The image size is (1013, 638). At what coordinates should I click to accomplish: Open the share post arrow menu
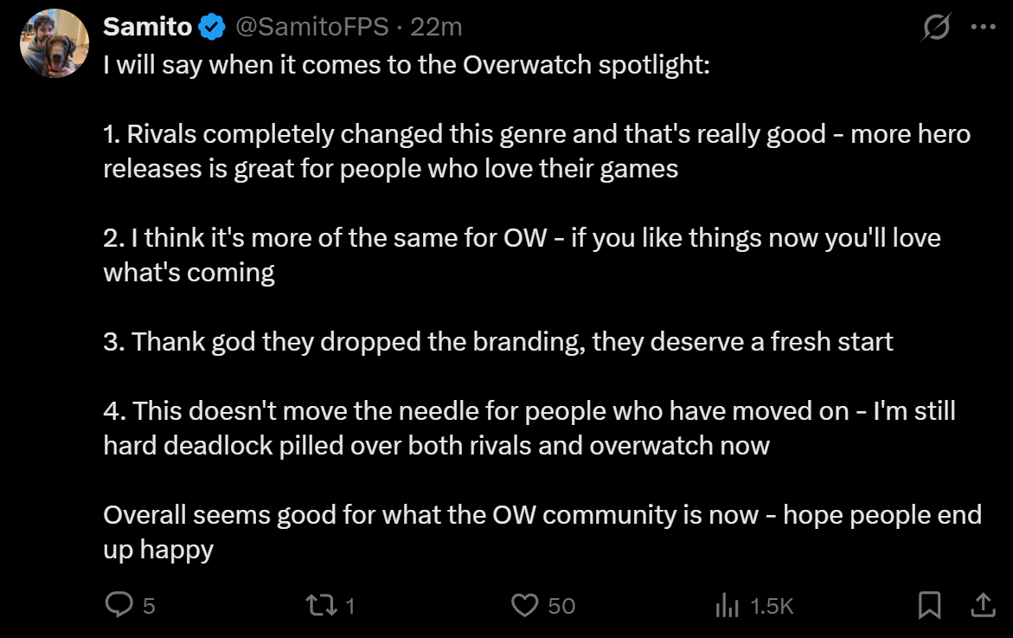pos(984,605)
